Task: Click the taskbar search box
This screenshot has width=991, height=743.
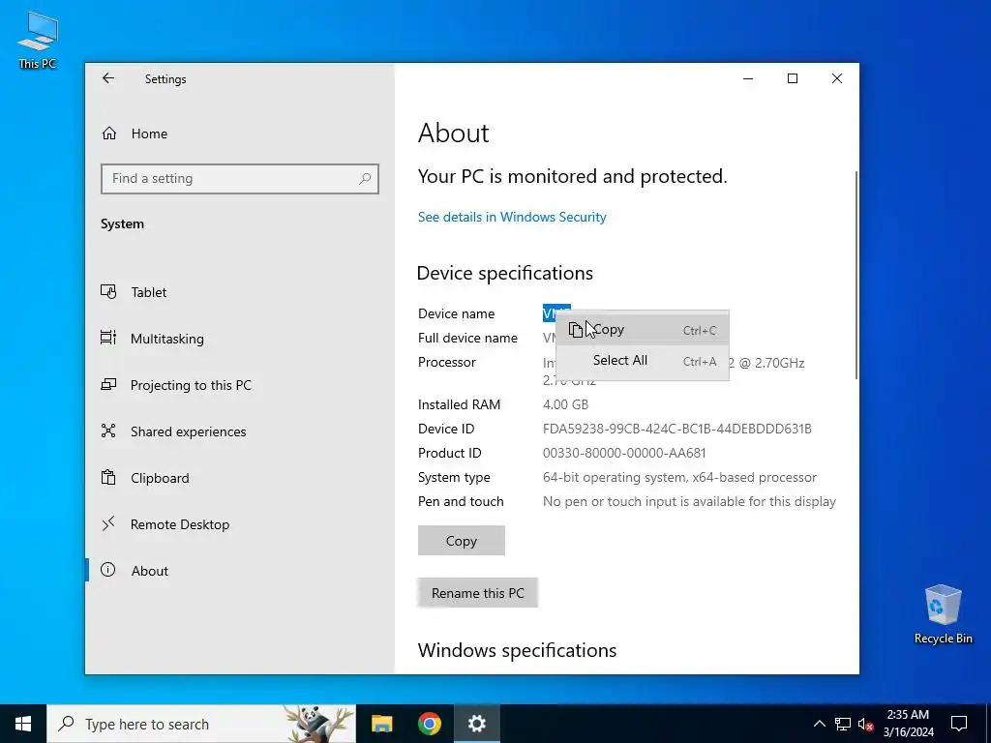Action: [x=201, y=724]
